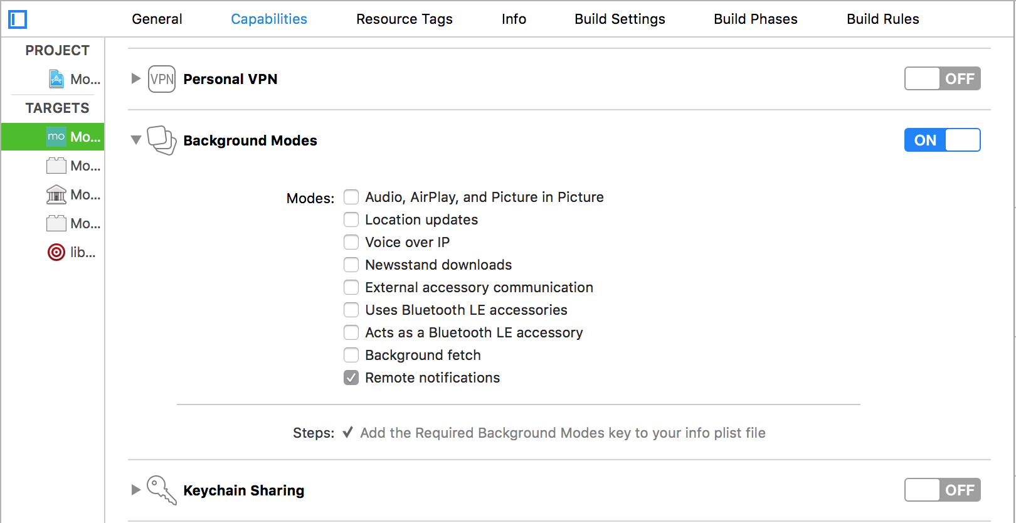Toggle the project navigator sidebar icon
Screen dimensions: 1016x523
[x=18, y=19]
